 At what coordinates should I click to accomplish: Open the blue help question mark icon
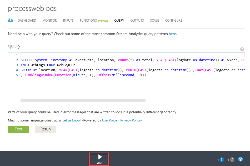(x=240, y=159)
